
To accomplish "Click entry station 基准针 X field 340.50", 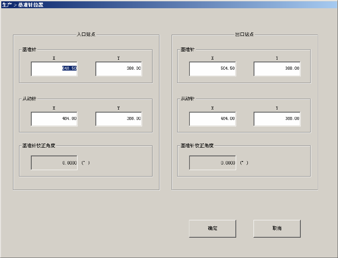I will coord(54,69).
